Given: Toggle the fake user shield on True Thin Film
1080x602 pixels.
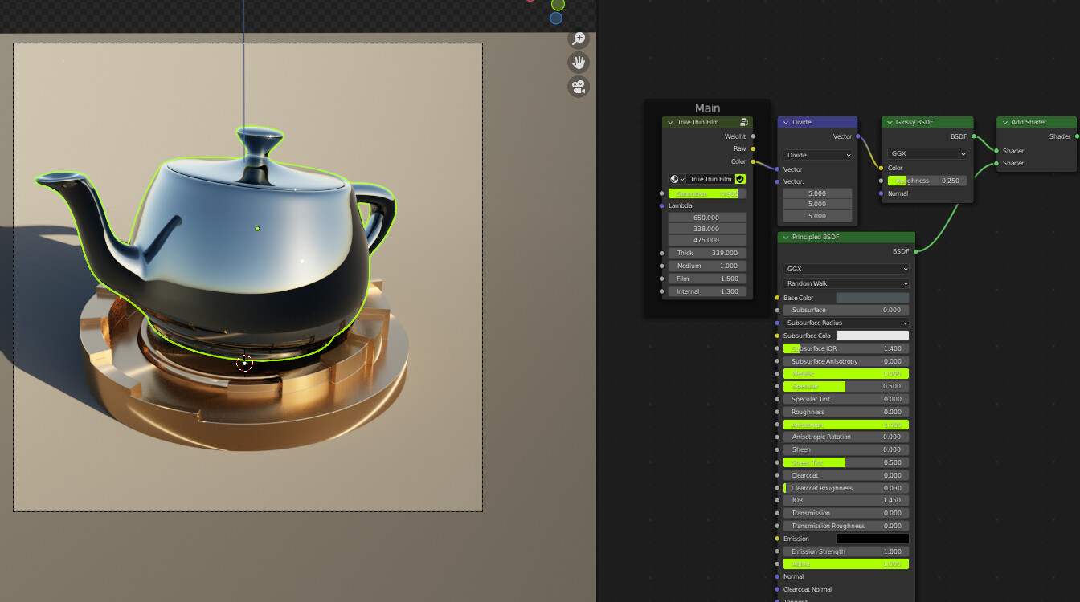Looking at the screenshot, I should click(x=740, y=179).
